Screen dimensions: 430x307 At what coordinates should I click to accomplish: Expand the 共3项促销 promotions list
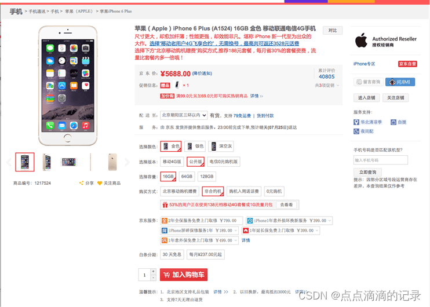[327, 85]
